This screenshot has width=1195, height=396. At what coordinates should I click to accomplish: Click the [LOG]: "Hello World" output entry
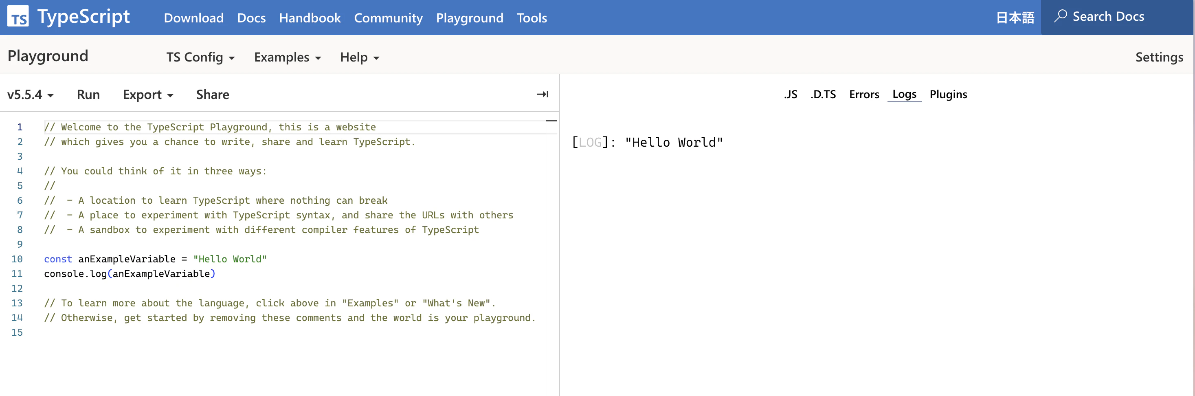[647, 142]
